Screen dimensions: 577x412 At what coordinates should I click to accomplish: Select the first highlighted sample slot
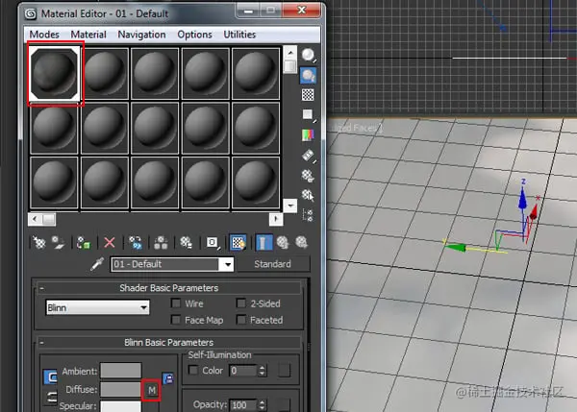pos(55,74)
